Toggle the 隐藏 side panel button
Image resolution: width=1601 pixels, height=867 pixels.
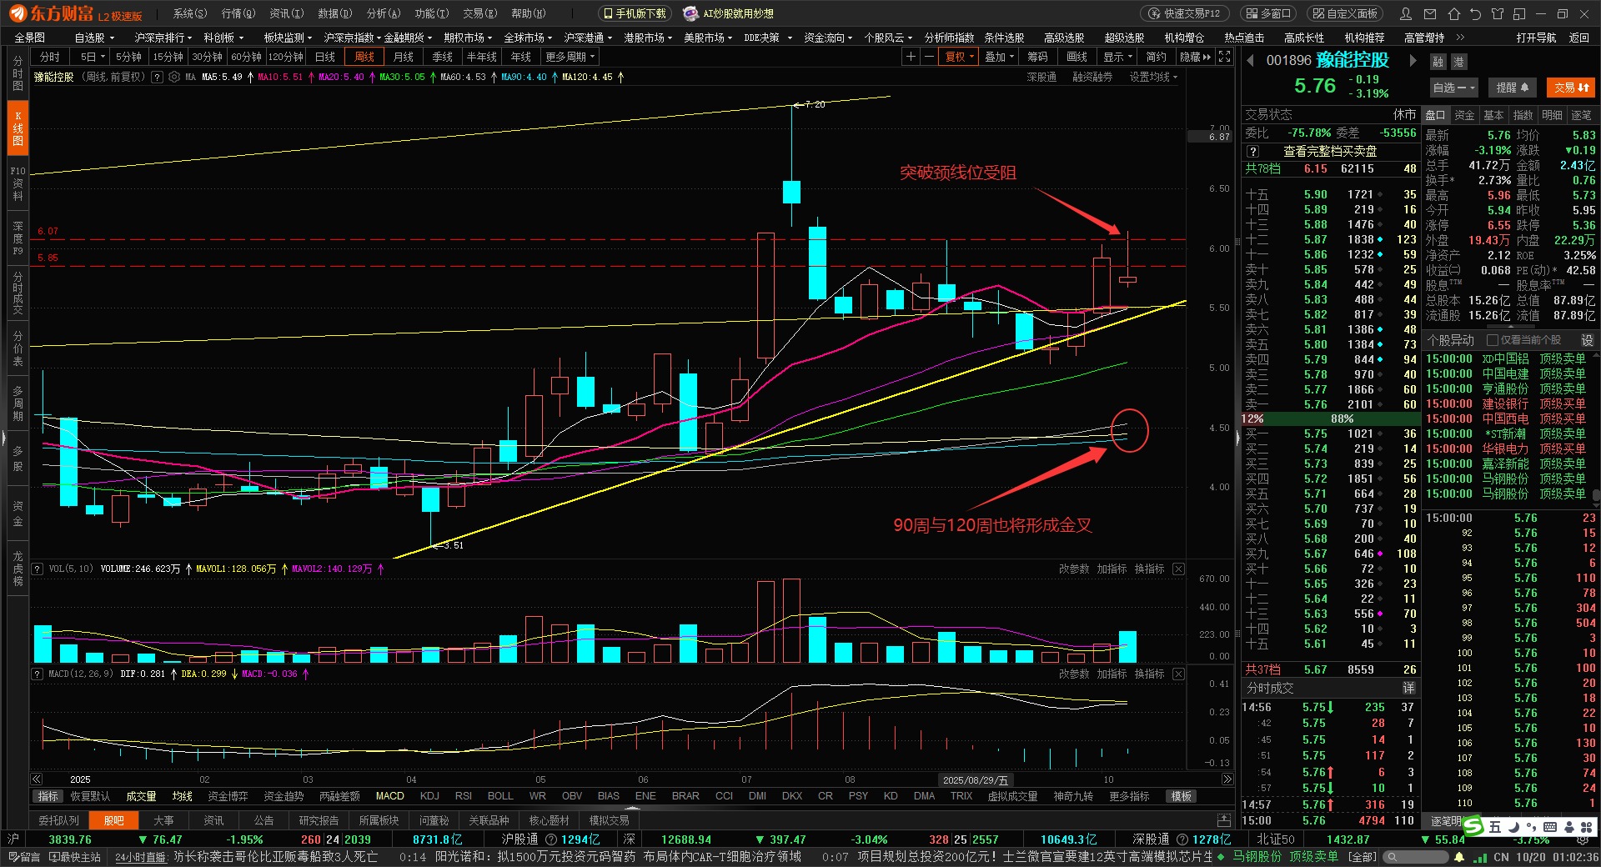click(1195, 57)
